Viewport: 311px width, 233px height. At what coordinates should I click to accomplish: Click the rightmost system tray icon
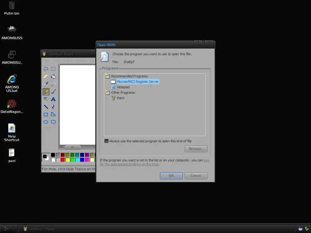click(x=307, y=229)
